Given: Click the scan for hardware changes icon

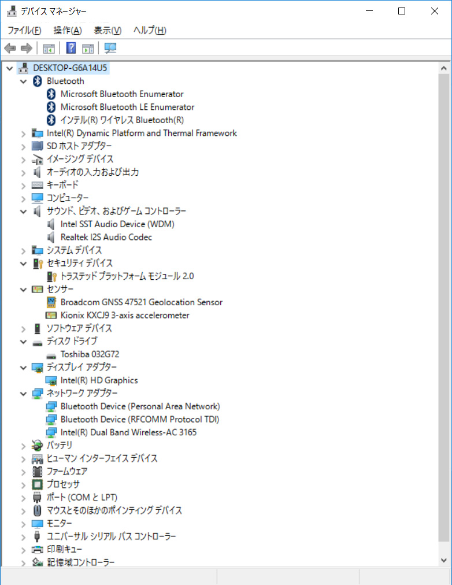Looking at the screenshot, I should [110, 48].
